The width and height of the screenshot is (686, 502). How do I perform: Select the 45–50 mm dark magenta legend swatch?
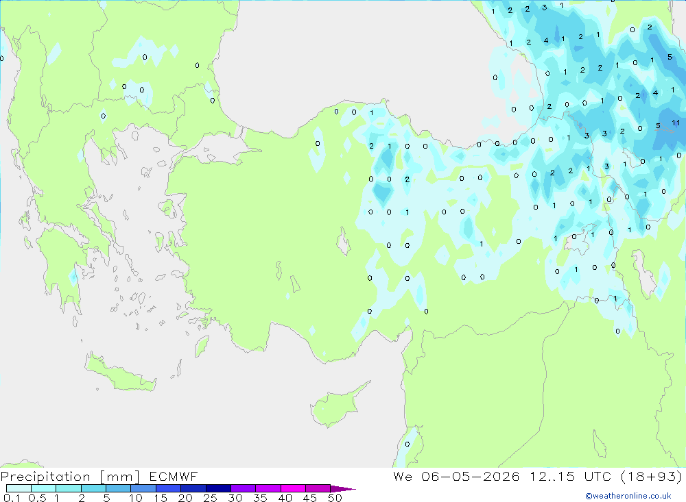click(318, 488)
